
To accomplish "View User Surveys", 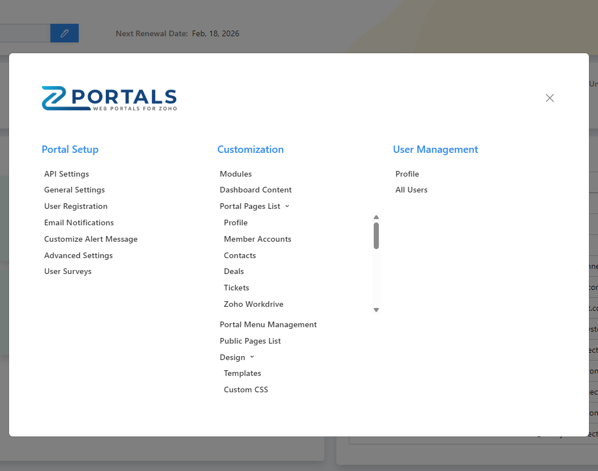I will tap(67, 271).
